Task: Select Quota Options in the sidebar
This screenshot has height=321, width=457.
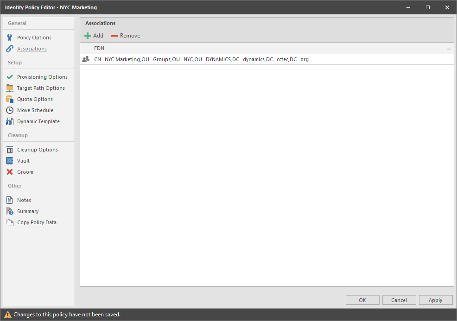Action: (35, 99)
